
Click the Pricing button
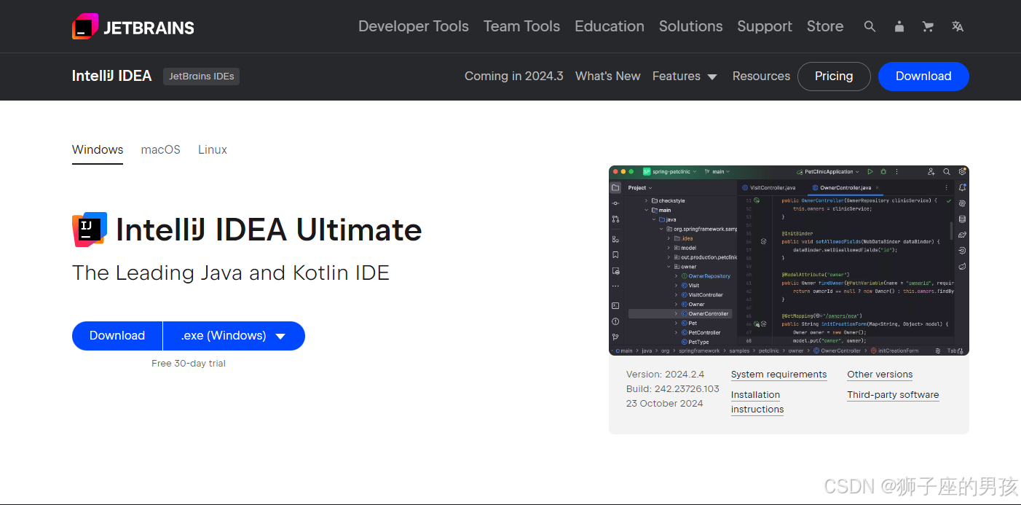[x=834, y=77]
